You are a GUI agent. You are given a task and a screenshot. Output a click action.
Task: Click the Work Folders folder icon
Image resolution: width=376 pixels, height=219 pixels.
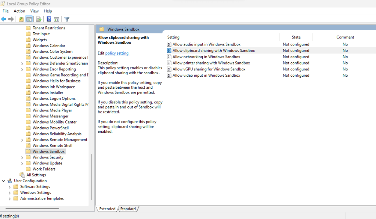pyautogui.click(x=28, y=169)
